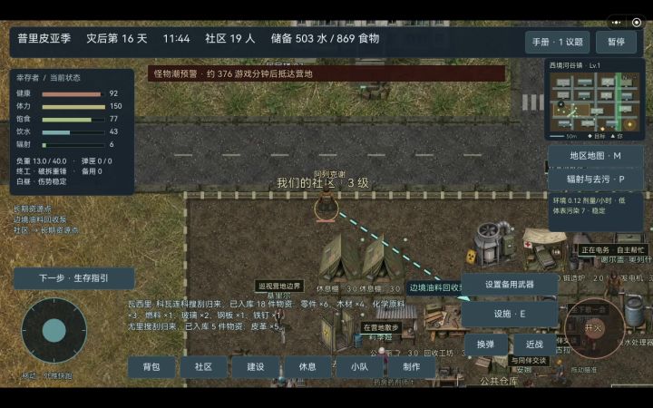
Task: Select the ventilation fan generator machine
Action: 494,243
